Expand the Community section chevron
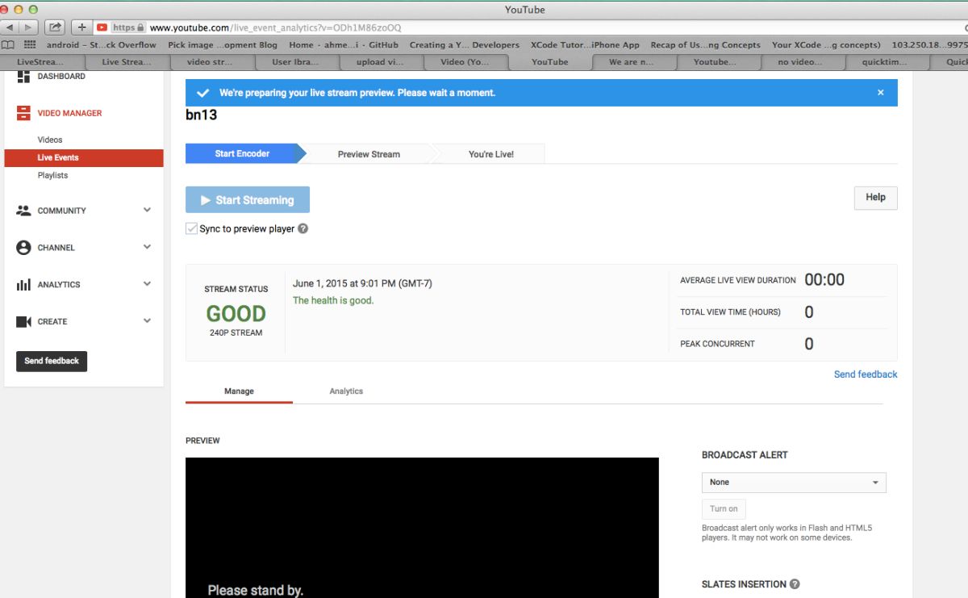 coord(147,211)
